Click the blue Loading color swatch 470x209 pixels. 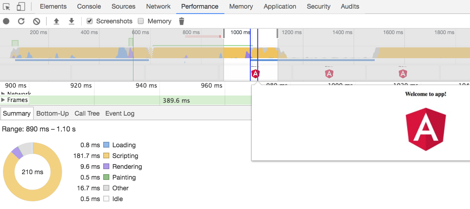pyautogui.click(x=106, y=145)
